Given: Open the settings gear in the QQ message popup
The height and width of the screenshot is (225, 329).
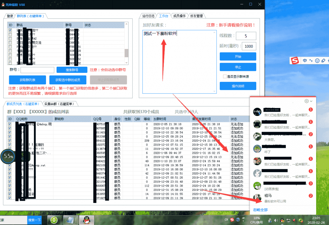Looking at the screenshot, I should (x=307, y=101).
